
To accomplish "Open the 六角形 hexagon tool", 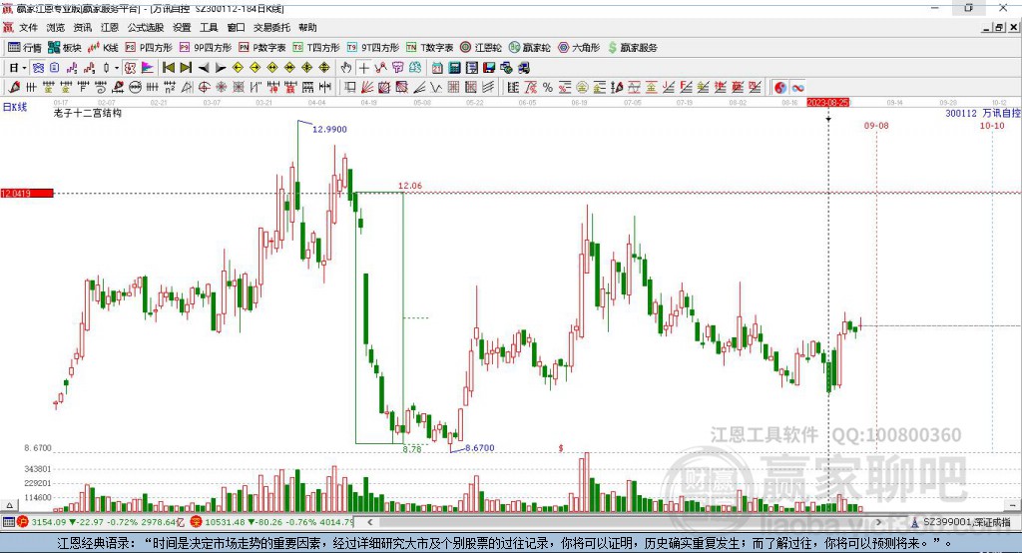I will (579, 48).
